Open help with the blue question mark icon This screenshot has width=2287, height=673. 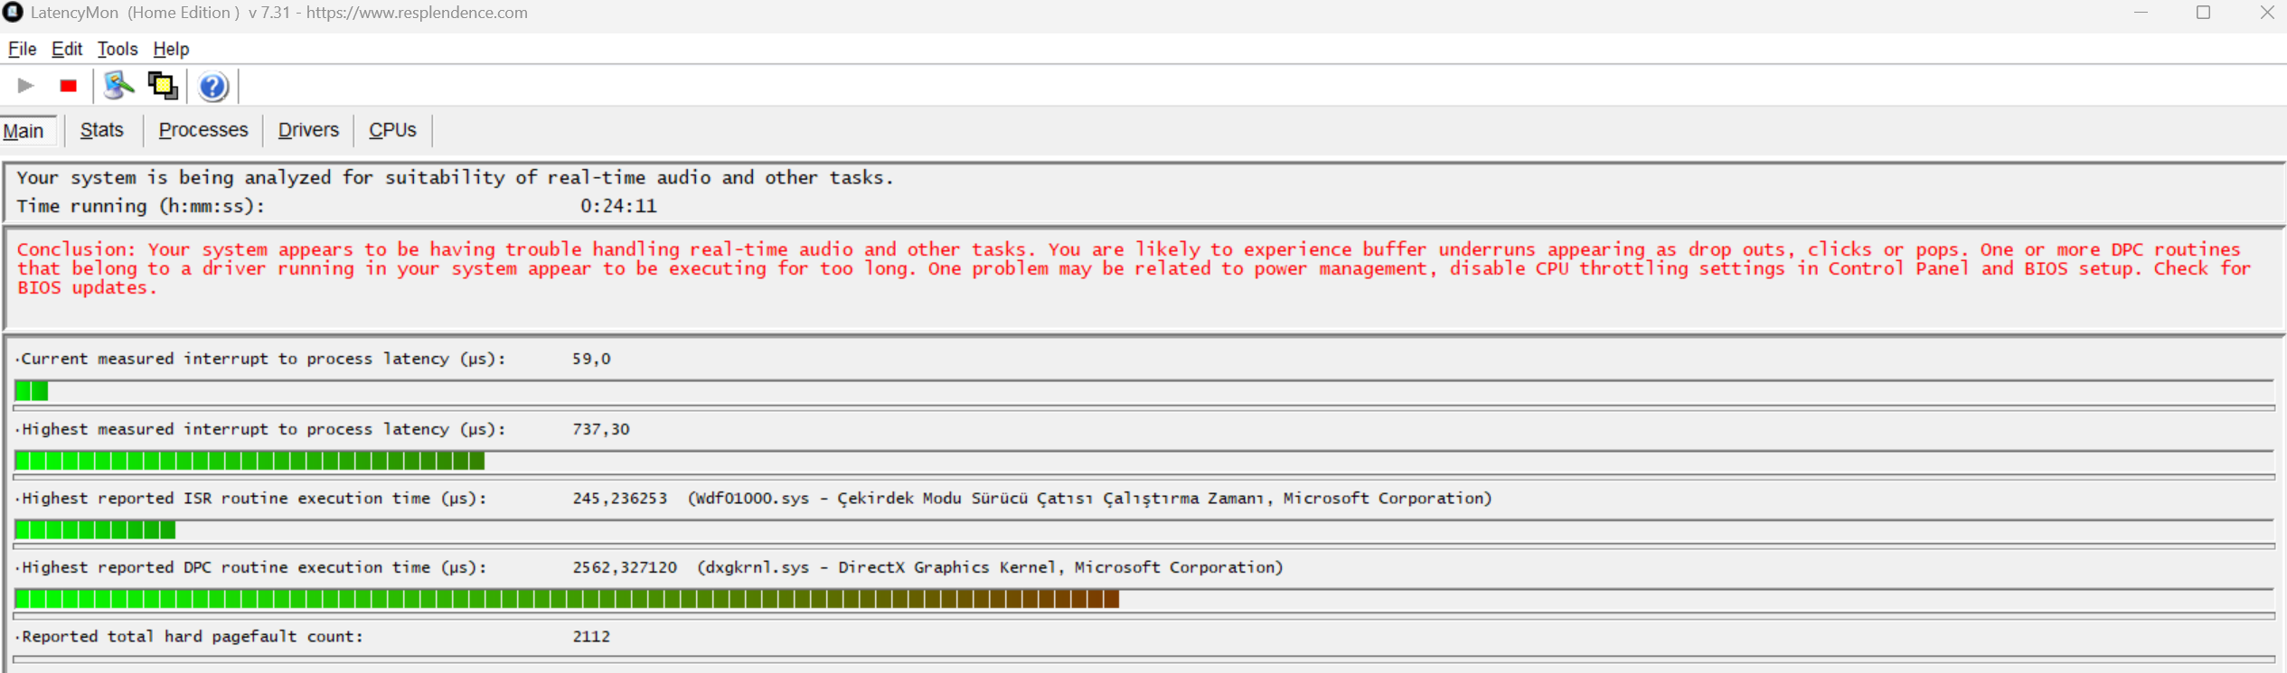pyautogui.click(x=213, y=87)
